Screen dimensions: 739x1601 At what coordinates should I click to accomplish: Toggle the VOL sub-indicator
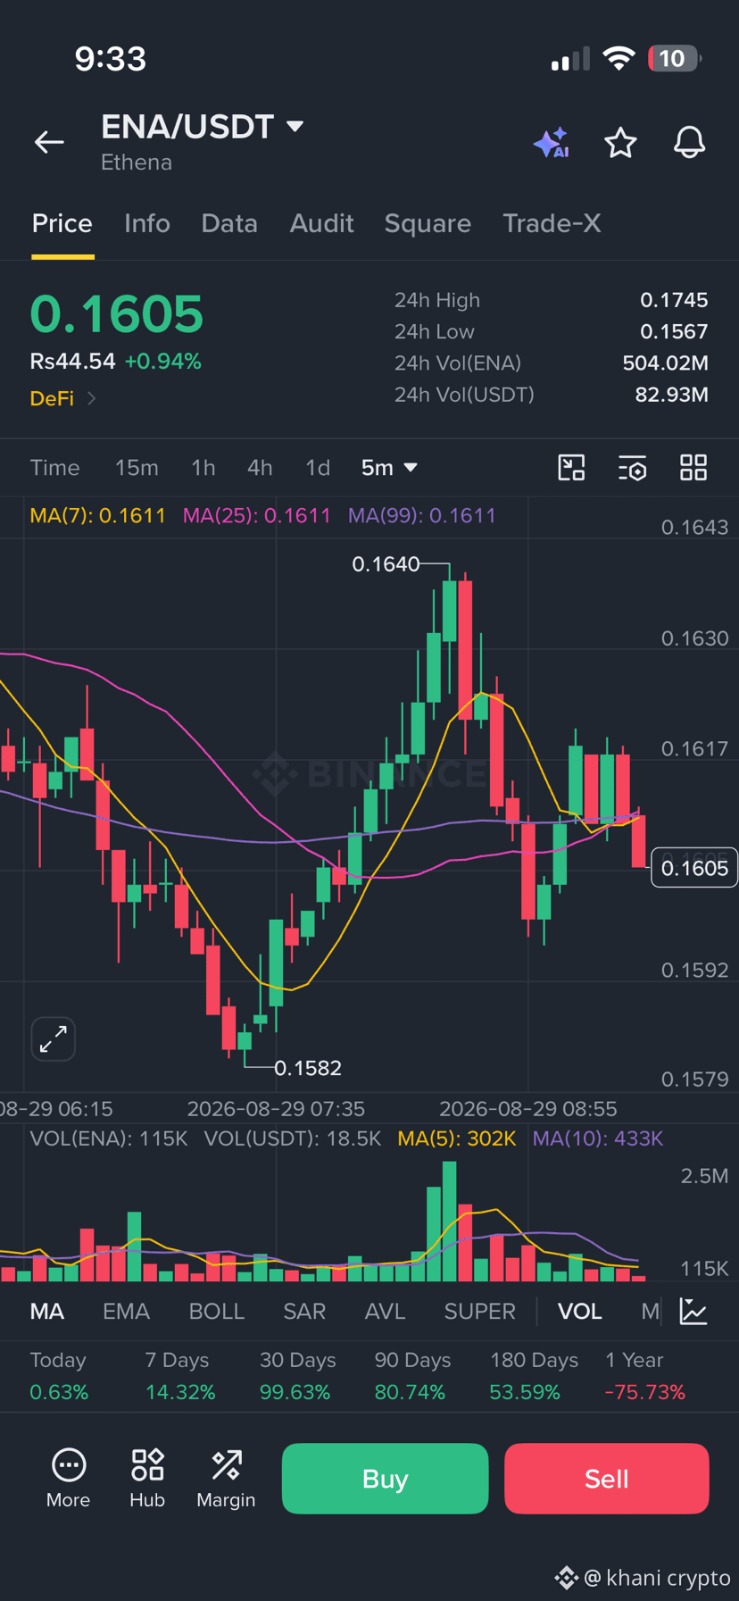click(x=580, y=1311)
